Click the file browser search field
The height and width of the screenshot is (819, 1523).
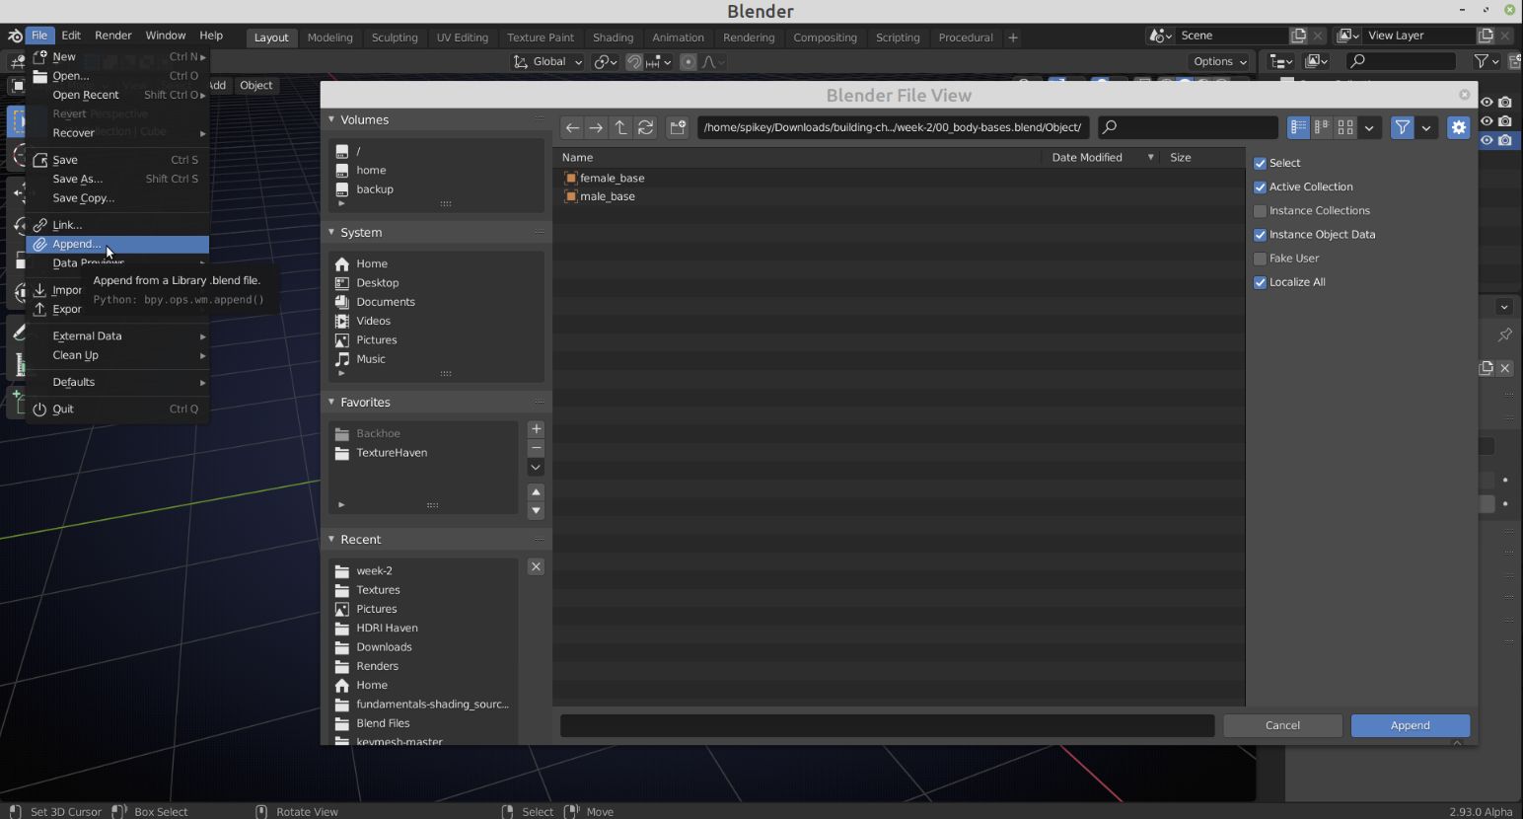[x=1189, y=127]
